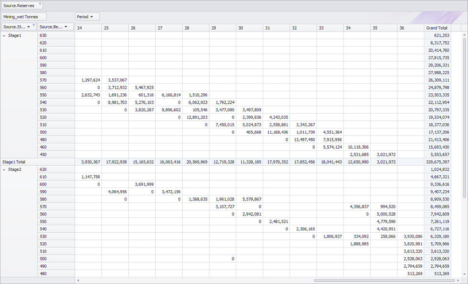468x284 pixels.
Task: Click the column header labeled 36
Action: [409, 28]
